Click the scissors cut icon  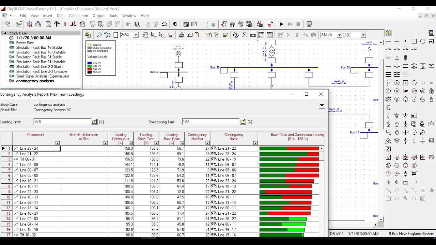pos(297,35)
